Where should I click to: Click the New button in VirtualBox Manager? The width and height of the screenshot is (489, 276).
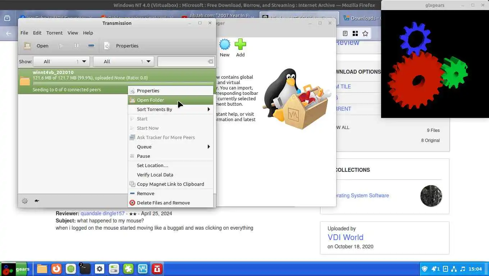225,48
